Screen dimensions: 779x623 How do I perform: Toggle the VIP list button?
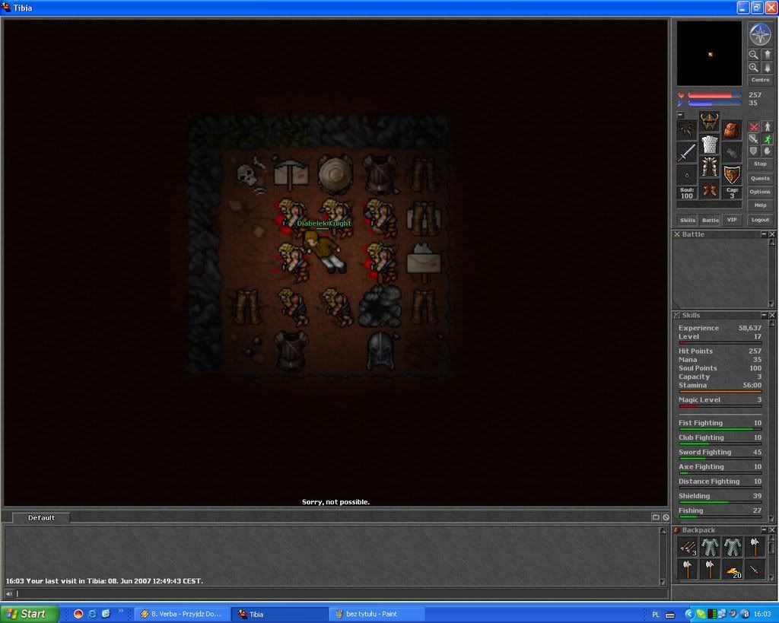click(732, 220)
